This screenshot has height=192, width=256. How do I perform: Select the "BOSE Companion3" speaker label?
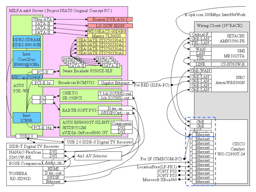(26, 163)
